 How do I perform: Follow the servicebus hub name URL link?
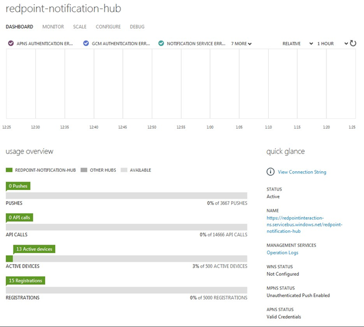tap(304, 224)
